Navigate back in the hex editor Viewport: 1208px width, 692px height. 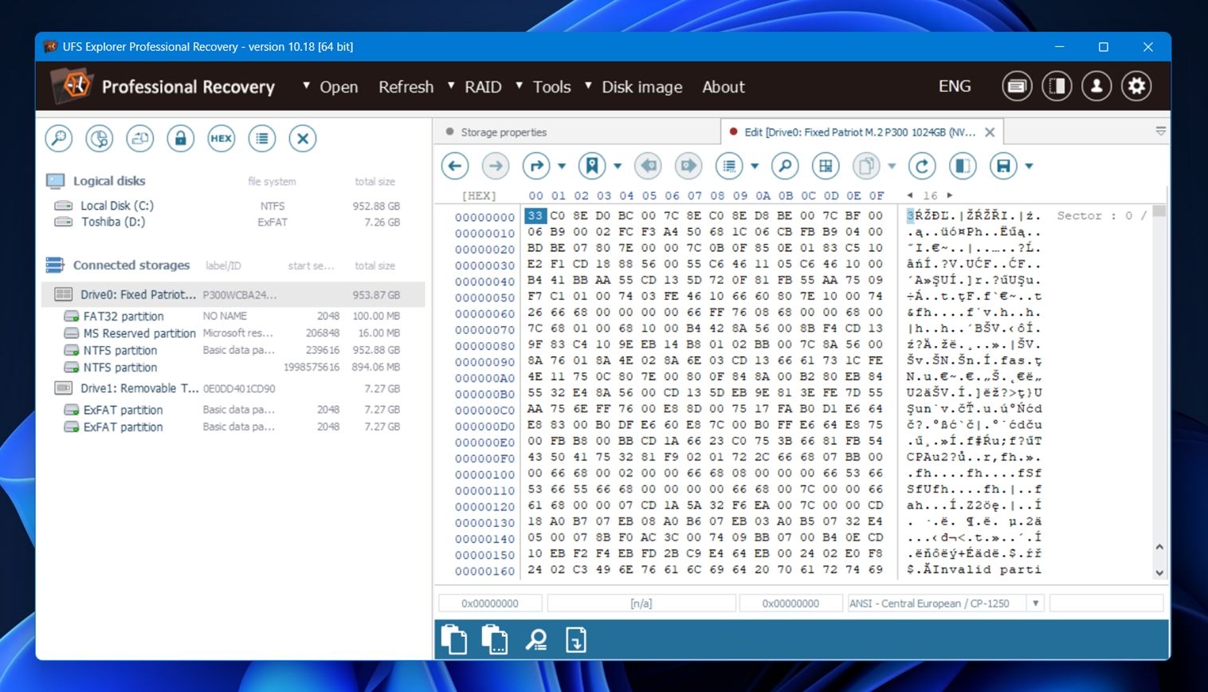[454, 166]
